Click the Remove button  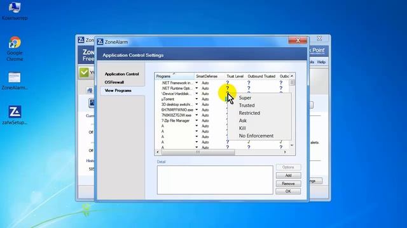click(x=288, y=184)
